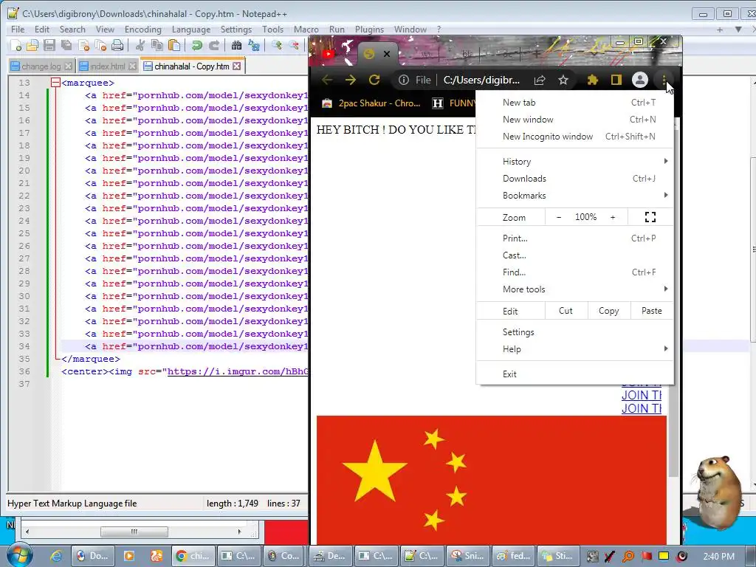Click the Redo arrow toolbar icon

coord(213,46)
